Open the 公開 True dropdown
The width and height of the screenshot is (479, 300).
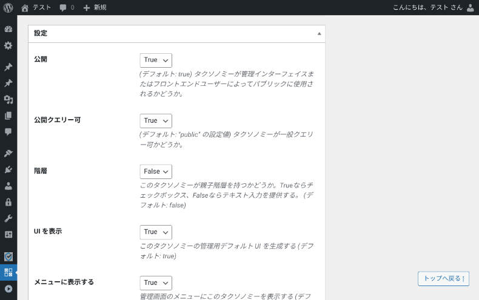pyautogui.click(x=156, y=60)
